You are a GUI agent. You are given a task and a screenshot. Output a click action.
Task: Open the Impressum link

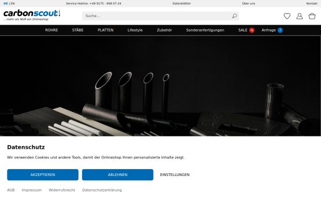tap(32, 190)
